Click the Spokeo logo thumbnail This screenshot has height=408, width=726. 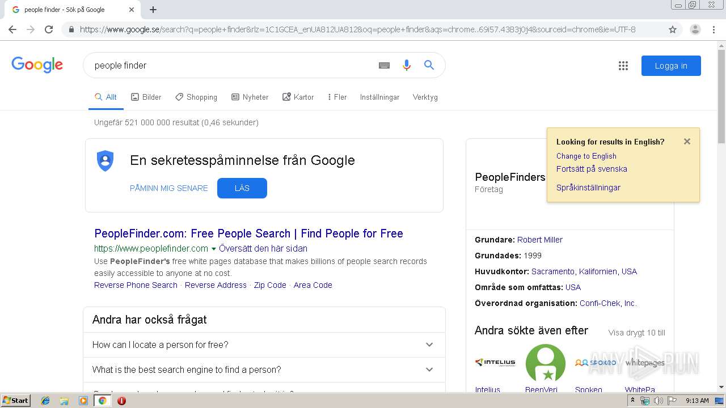pos(596,363)
